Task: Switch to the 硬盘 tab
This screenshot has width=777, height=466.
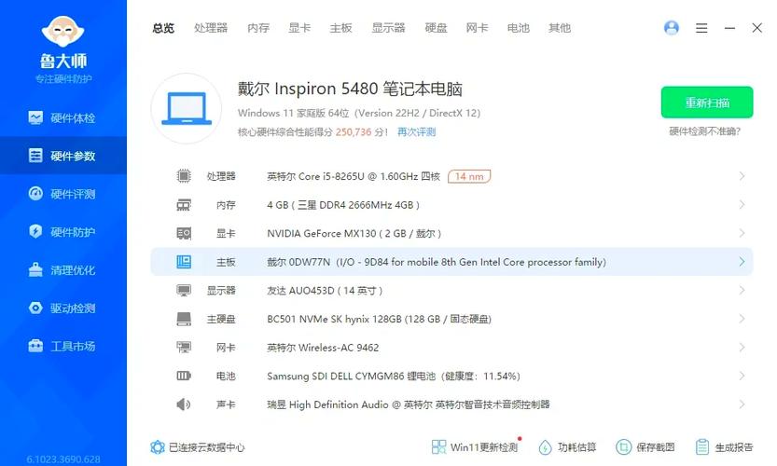Action: coord(437,28)
